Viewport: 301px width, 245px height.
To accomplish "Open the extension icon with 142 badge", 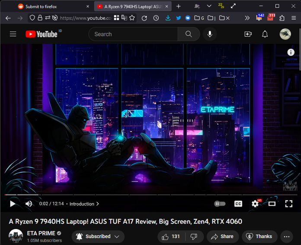I will pos(260,17).
